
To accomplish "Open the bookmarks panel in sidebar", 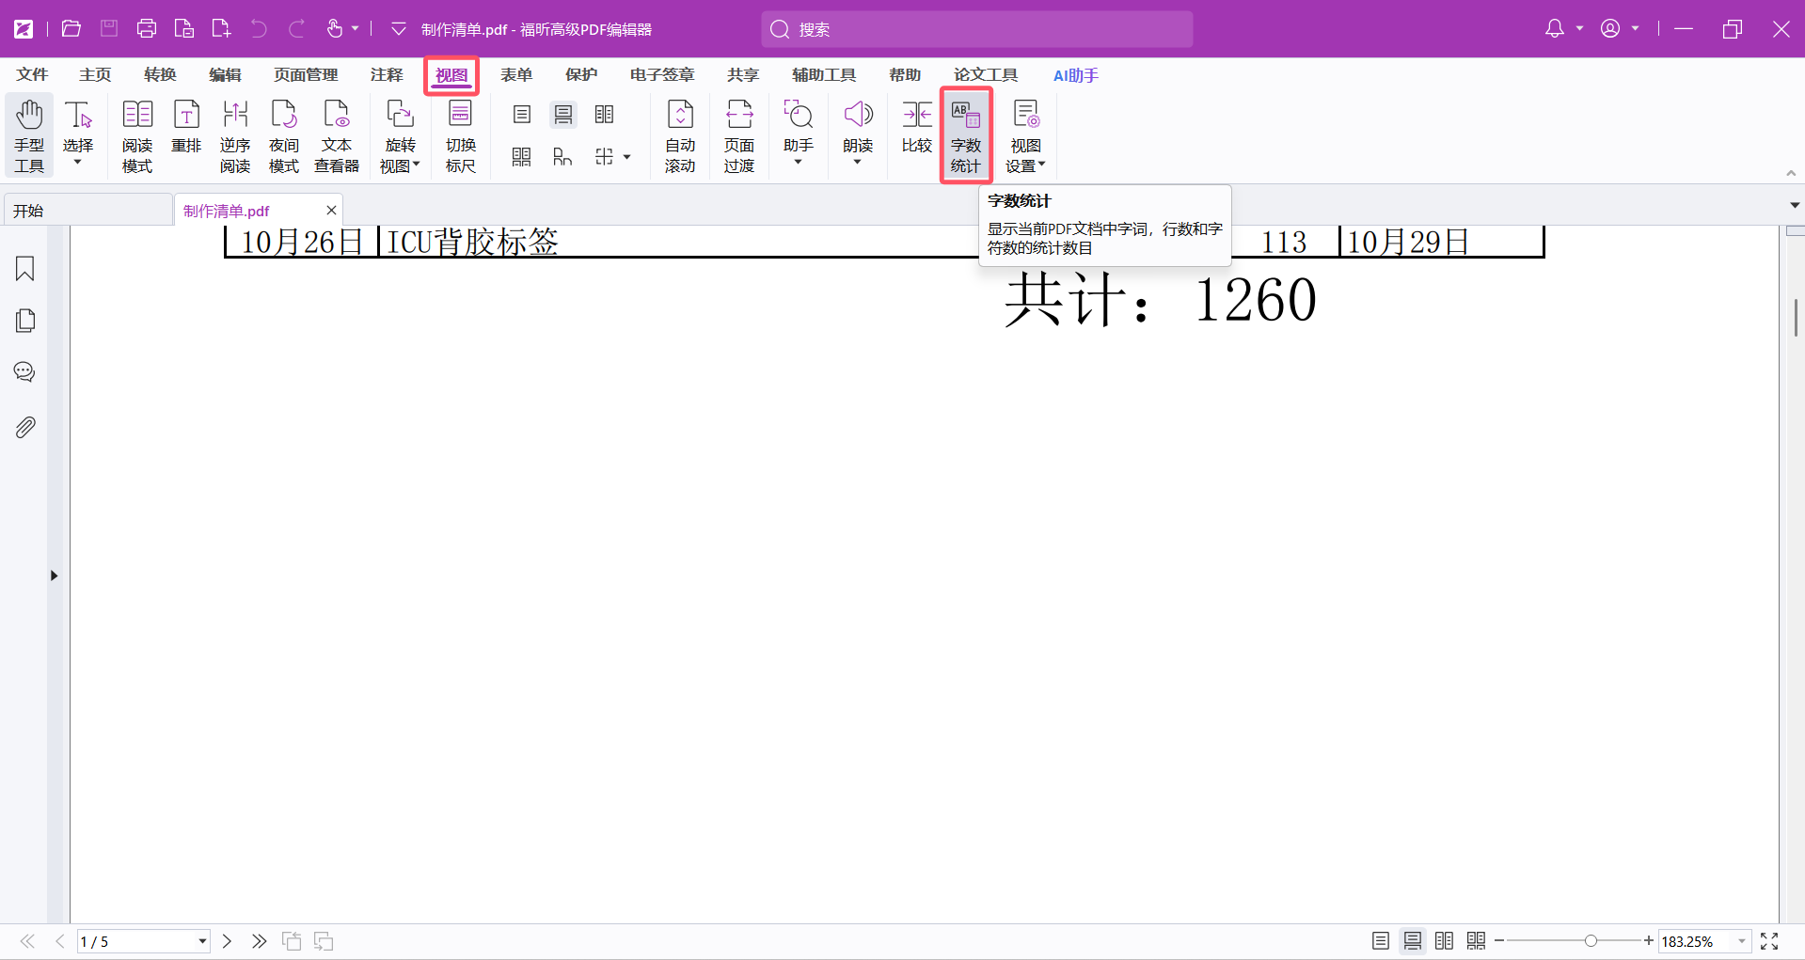I will (x=25, y=269).
